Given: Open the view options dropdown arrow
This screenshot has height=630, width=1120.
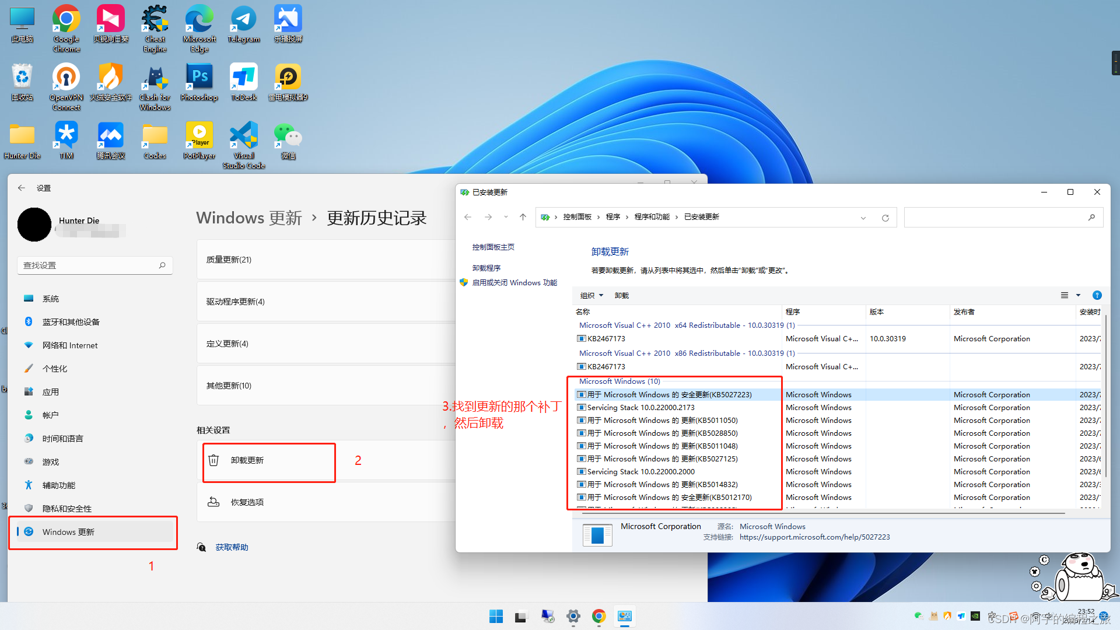Looking at the screenshot, I should [x=1078, y=295].
